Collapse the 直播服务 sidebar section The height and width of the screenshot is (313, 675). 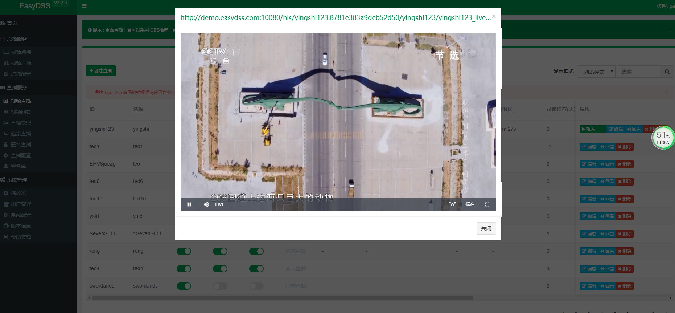pos(17,88)
